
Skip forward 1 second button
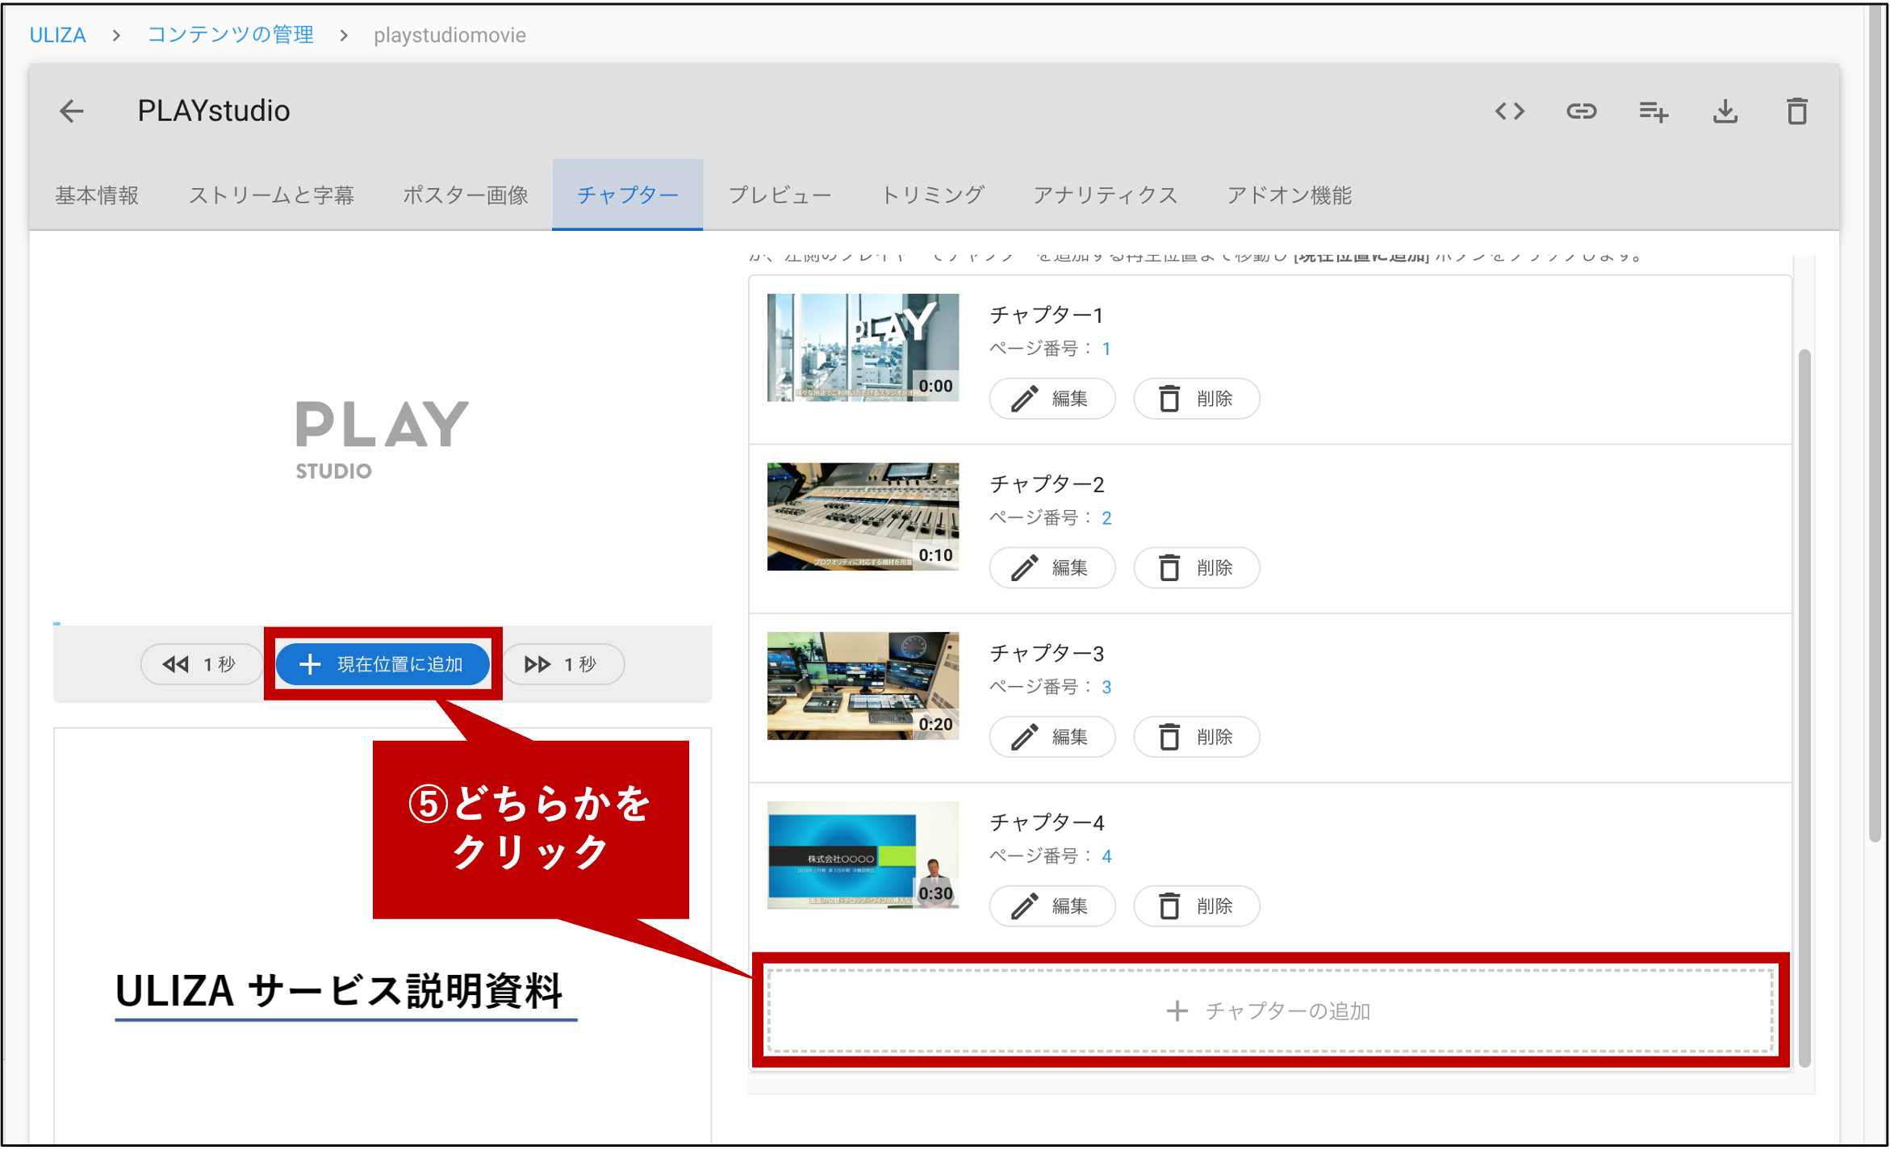pyautogui.click(x=563, y=664)
